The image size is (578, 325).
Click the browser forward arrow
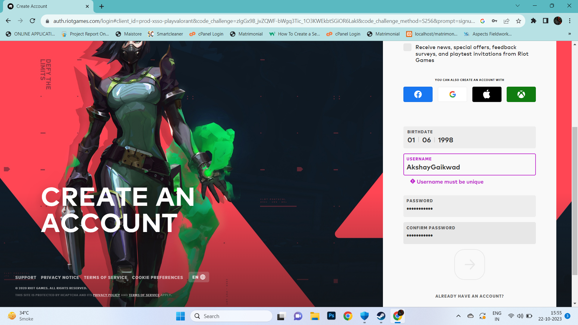(x=20, y=21)
